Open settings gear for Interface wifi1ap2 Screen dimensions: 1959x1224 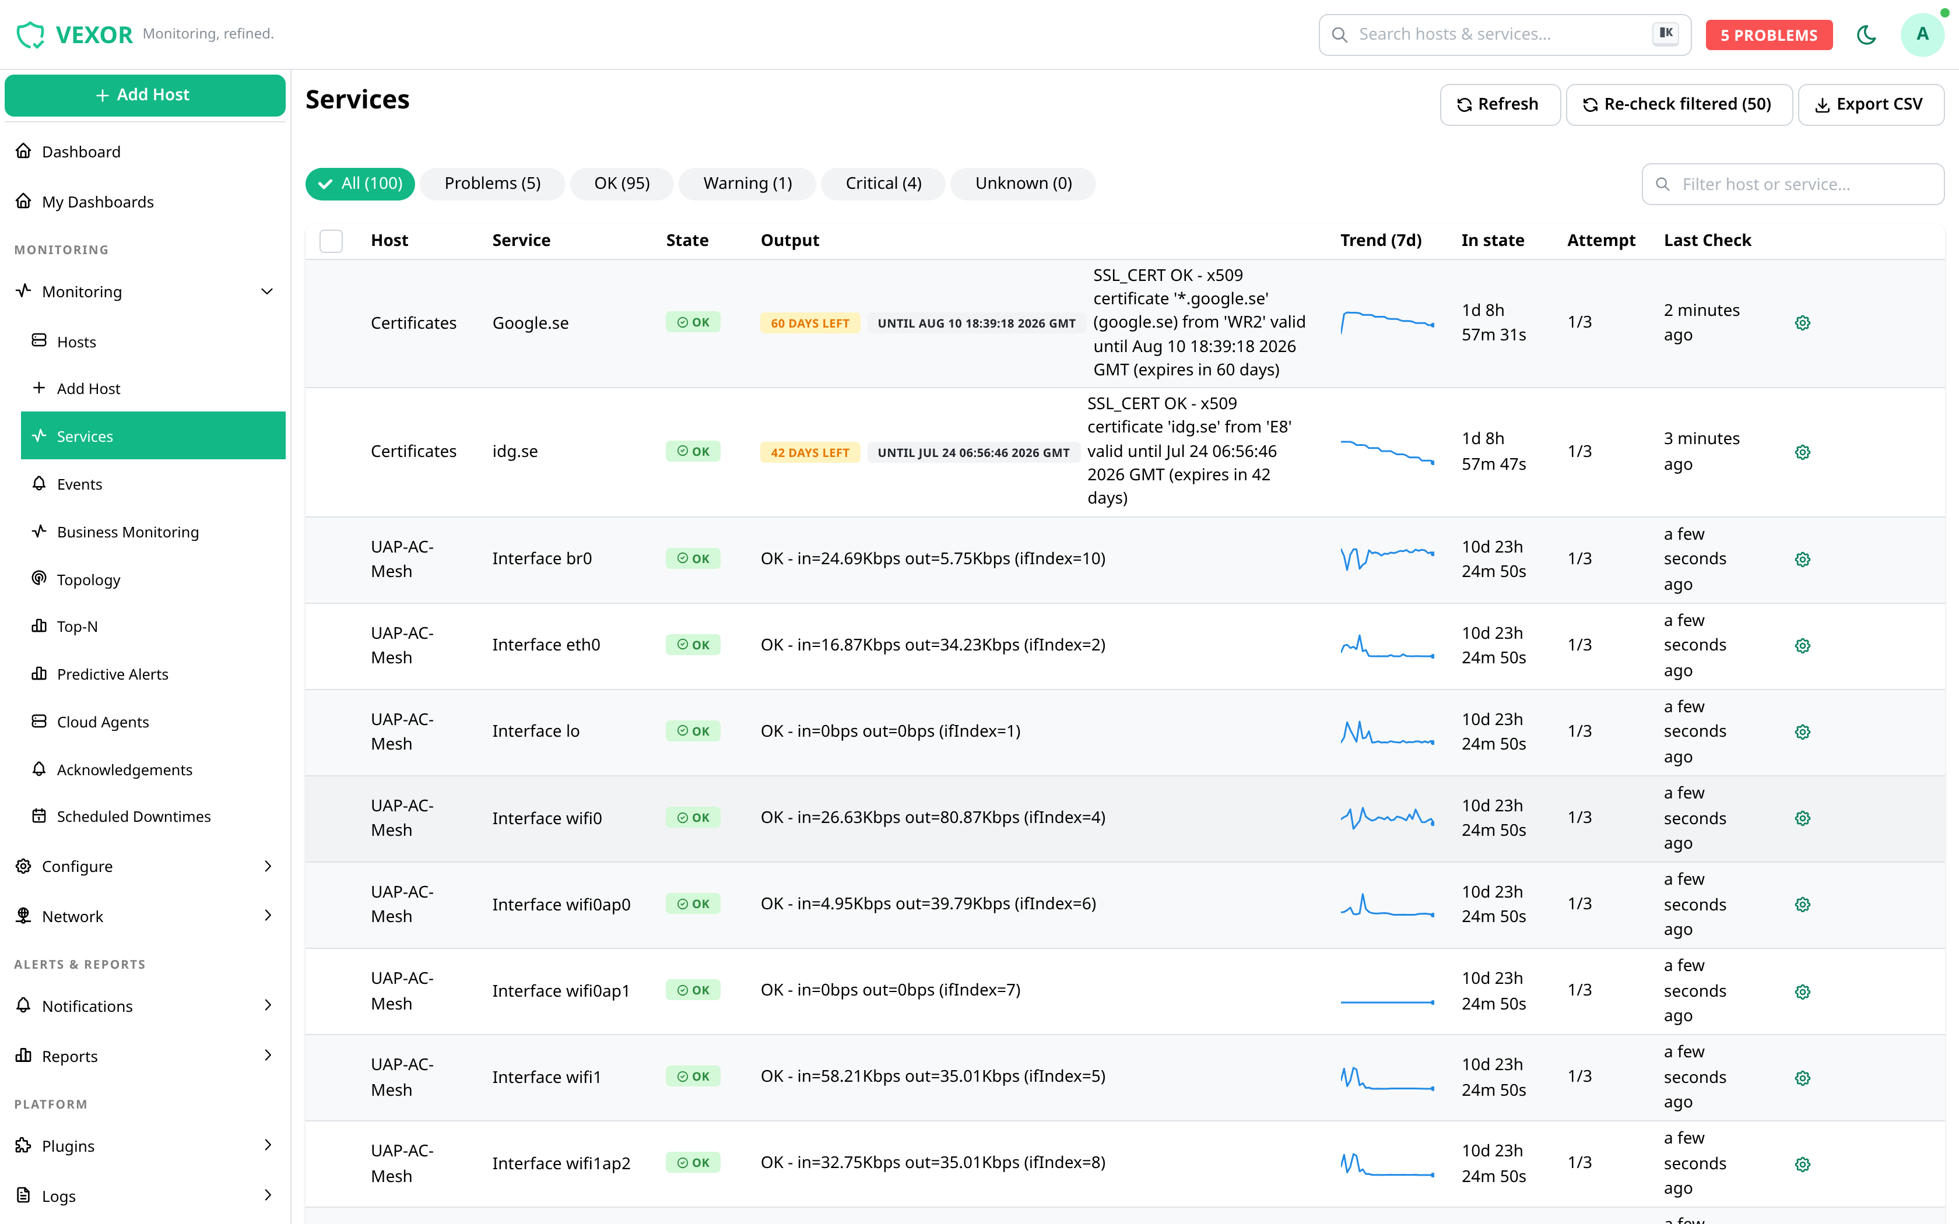click(1802, 1164)
